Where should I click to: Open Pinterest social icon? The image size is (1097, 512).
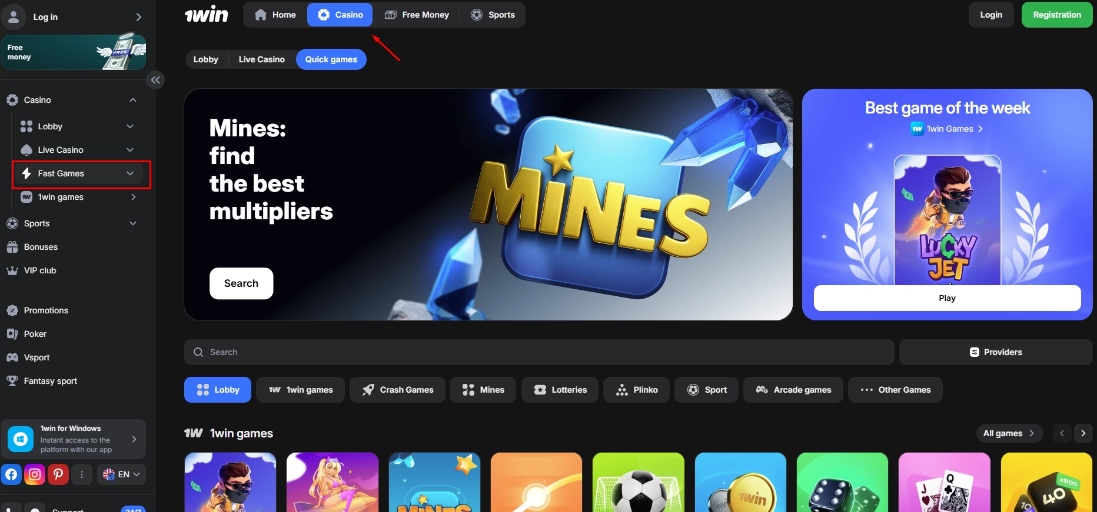[x=58, y=474]
